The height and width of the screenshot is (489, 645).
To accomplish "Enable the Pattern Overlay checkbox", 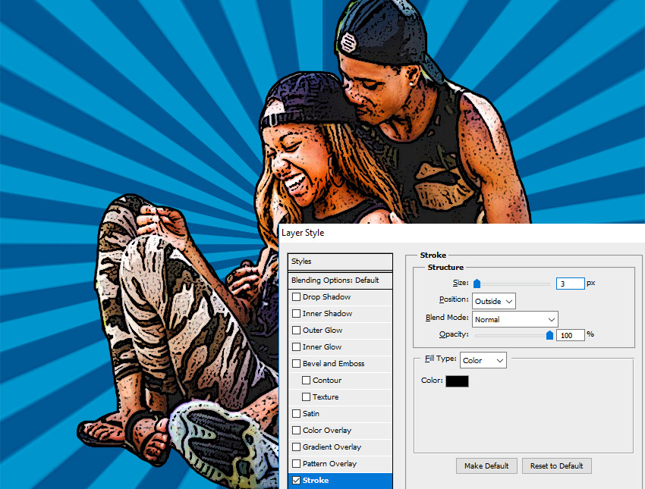I will (296, 463).
